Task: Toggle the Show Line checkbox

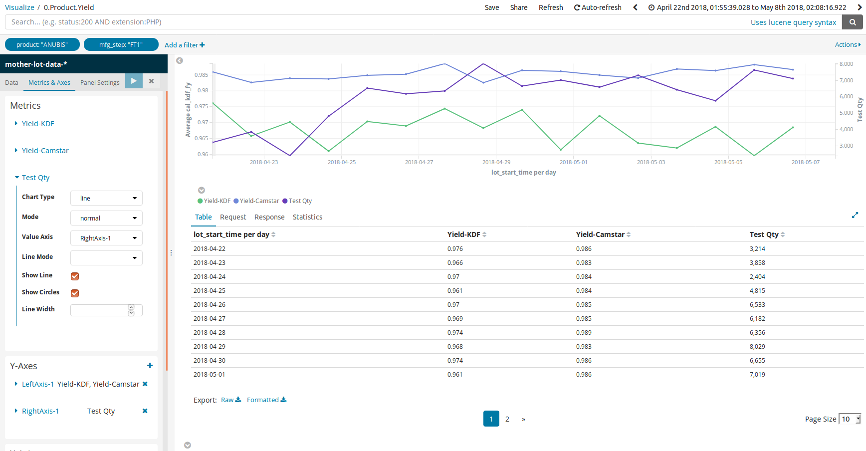Action: (75, 276)
